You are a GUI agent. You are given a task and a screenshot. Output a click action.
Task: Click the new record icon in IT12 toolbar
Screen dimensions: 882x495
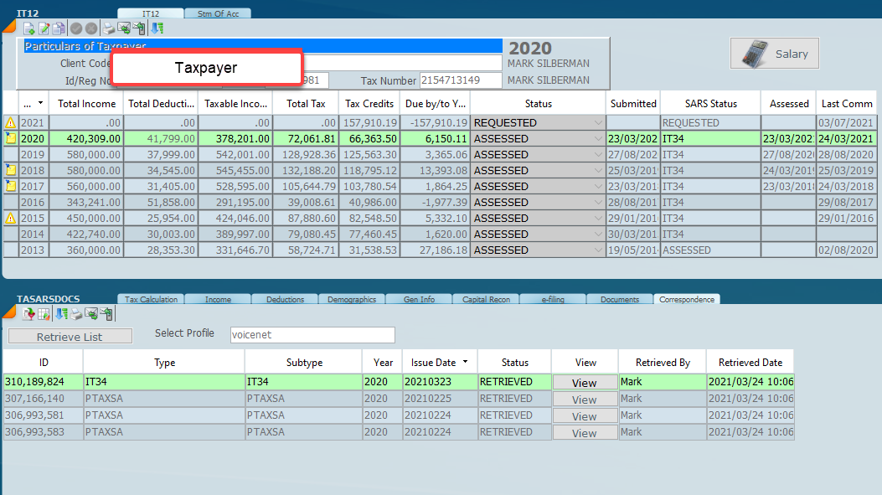[28, 28]
